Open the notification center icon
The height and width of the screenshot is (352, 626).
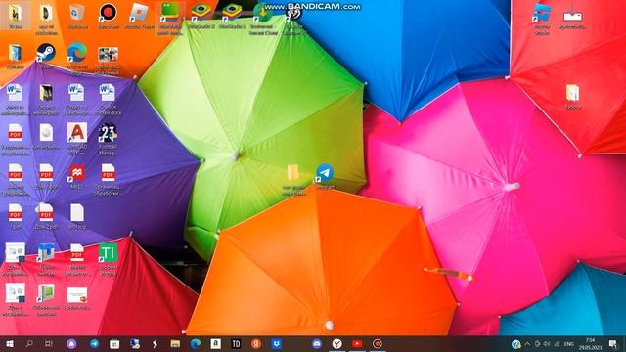point(613,343)
